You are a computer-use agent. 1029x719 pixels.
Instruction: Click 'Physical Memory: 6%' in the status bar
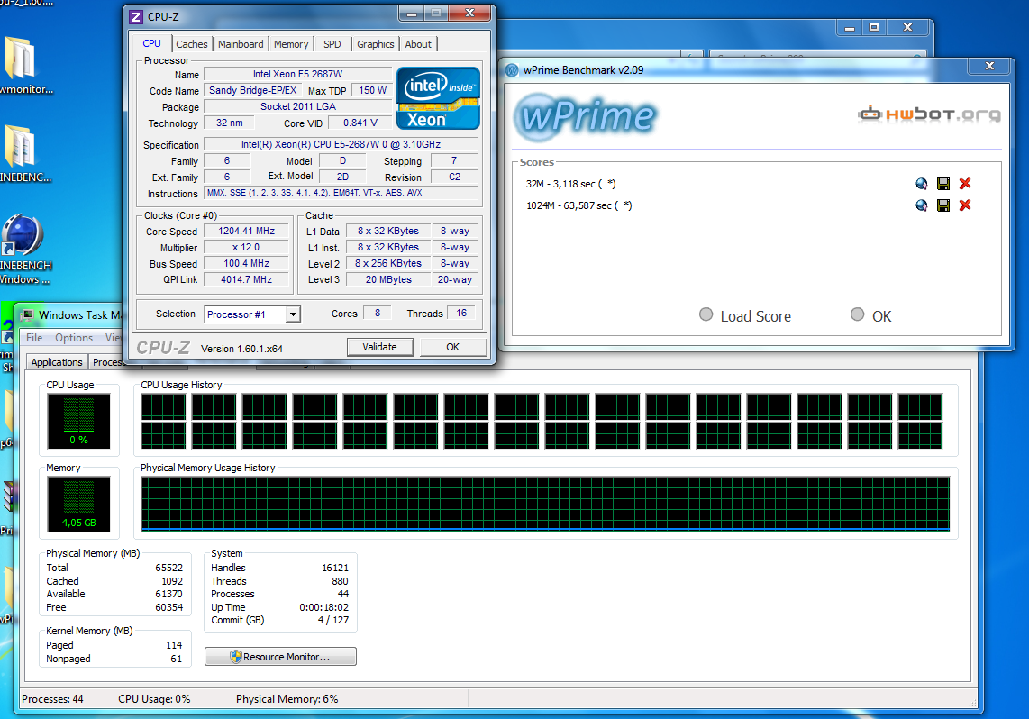[x=287, y=699]
